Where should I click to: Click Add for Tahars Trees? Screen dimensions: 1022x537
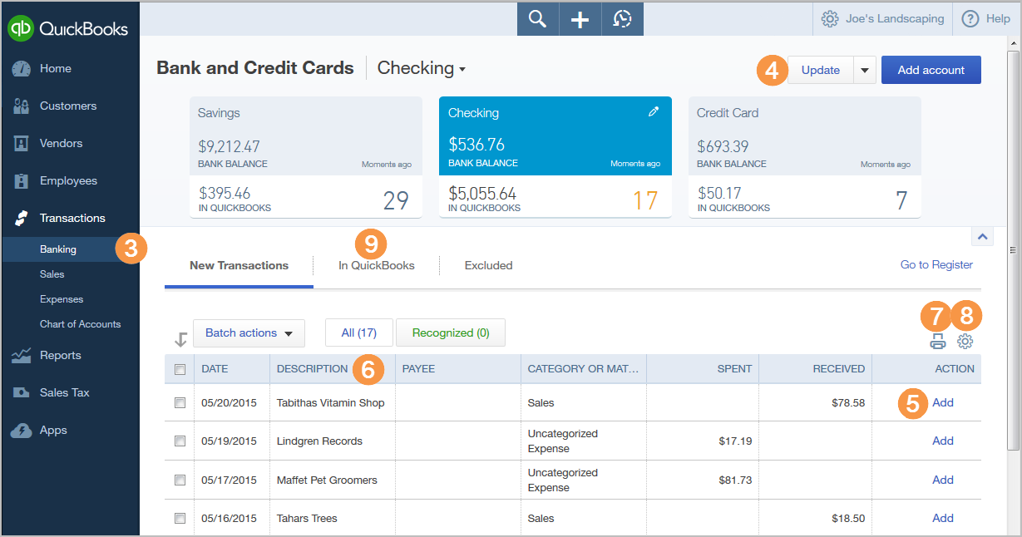point(943,518)
